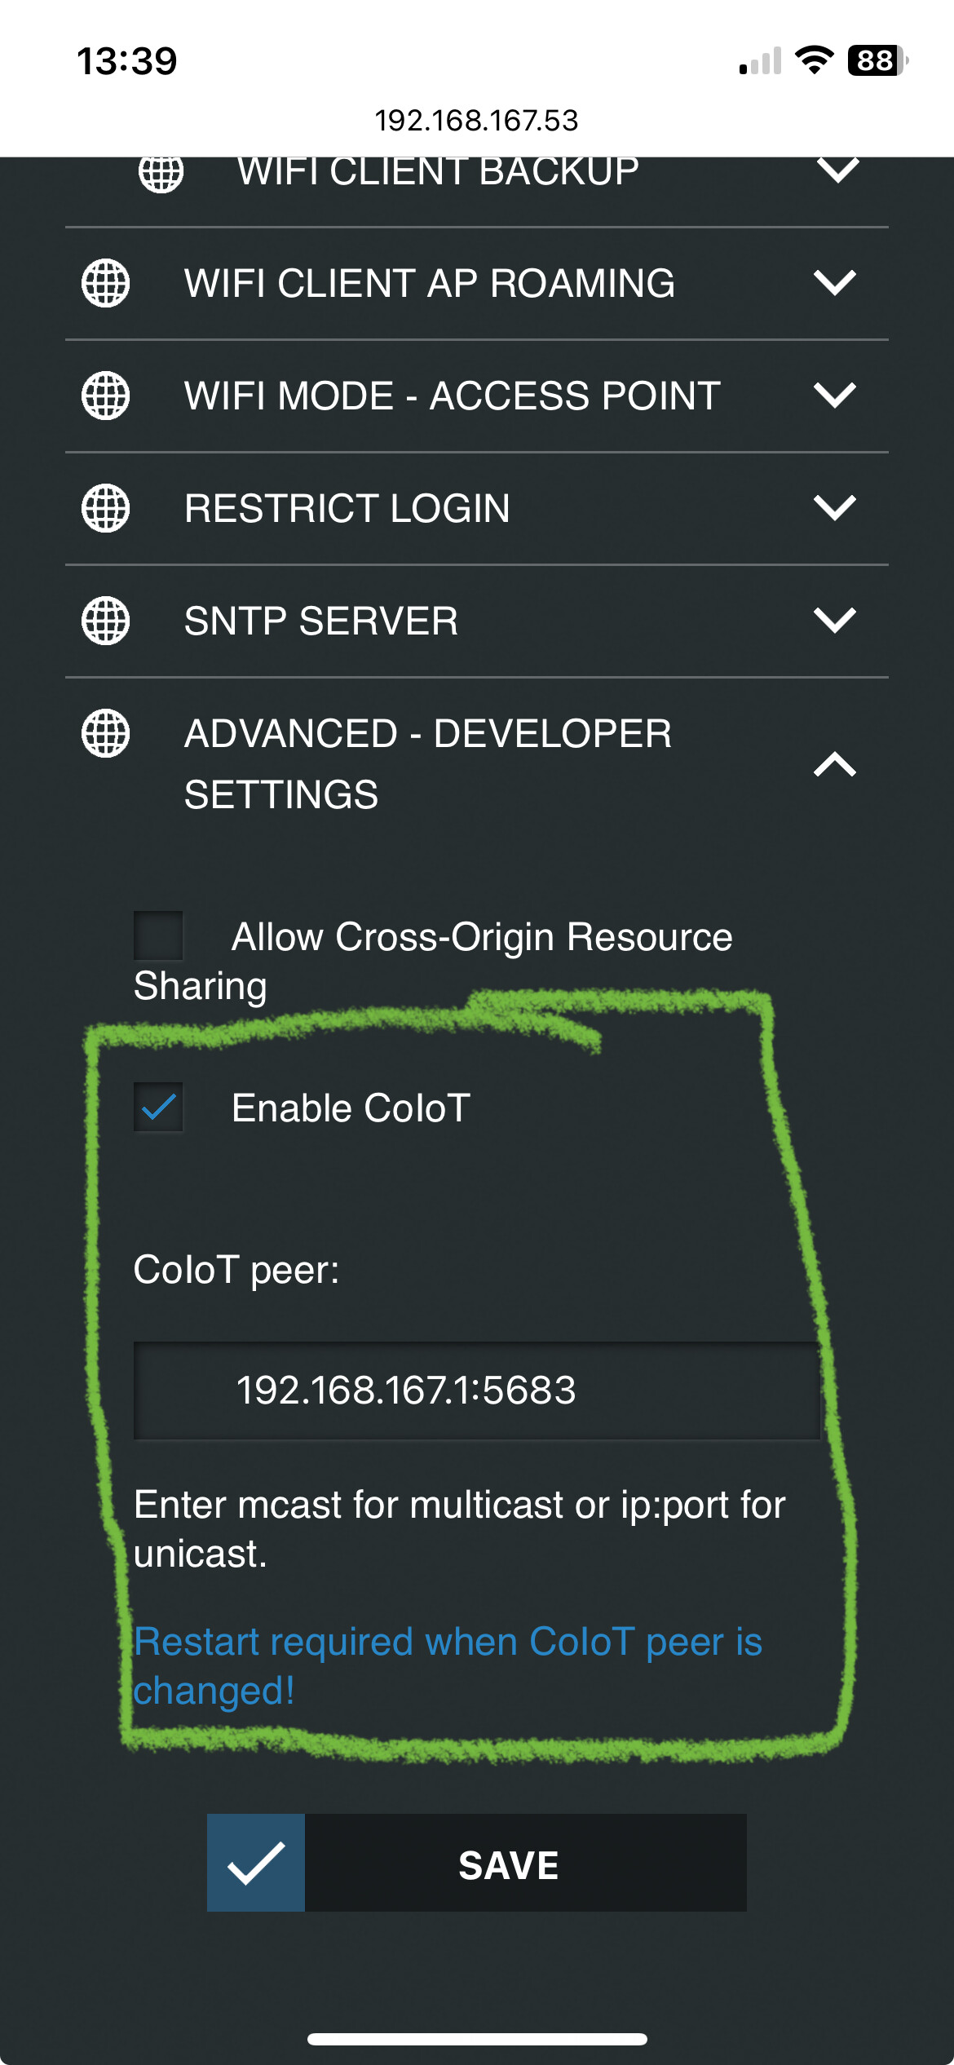Viewport: 954px width, 2065px height.
Task: Tap the 13:39 clock in status bar
Action: click(x=126, y=61)
